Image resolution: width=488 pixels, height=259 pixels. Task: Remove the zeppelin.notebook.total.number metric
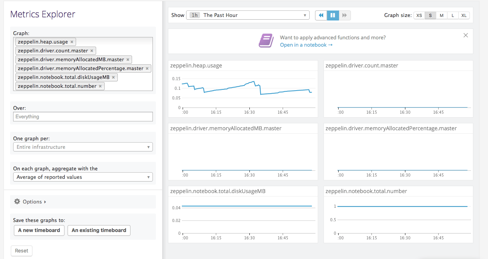click(100, 86)
